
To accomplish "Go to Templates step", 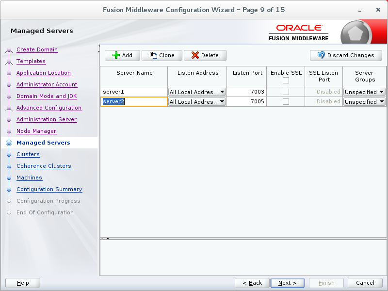I will (x=31, y=61).
